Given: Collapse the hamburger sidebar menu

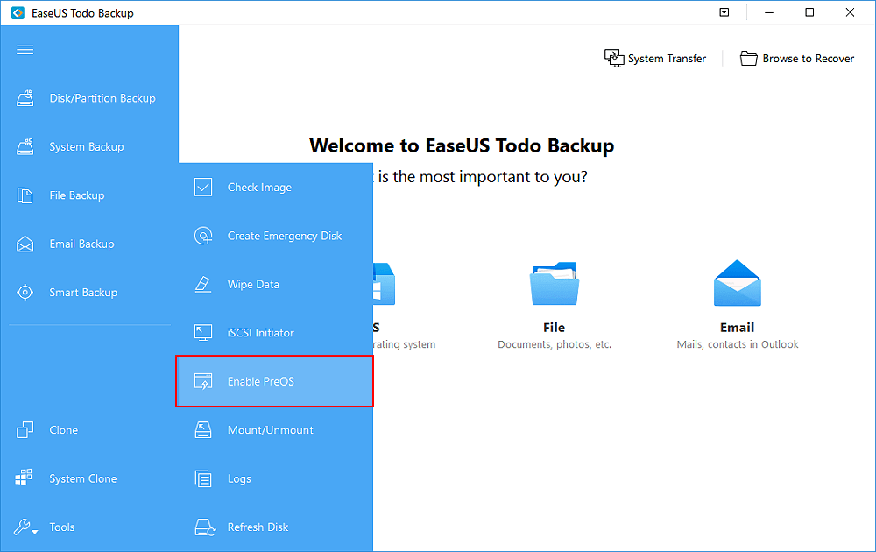Looking at the screenshot, I should (x=25, y=50).
